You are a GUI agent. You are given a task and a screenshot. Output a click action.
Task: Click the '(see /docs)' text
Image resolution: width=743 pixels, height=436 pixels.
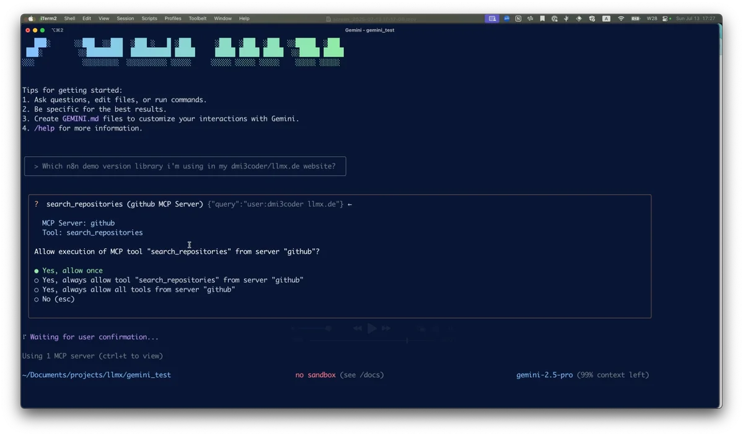tap(362, 375)
